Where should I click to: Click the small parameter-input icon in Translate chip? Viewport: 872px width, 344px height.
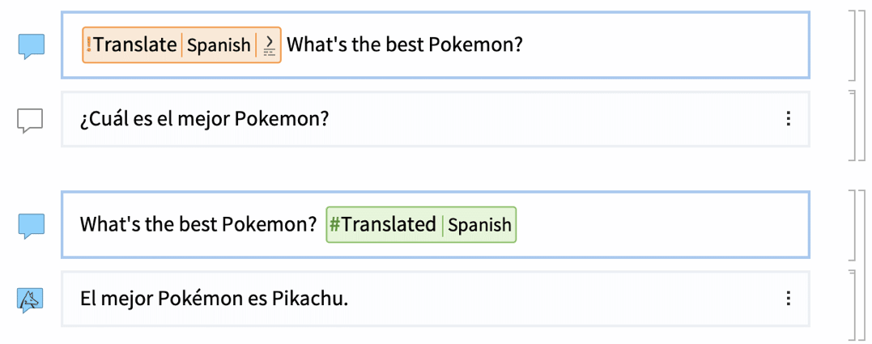pos(269,45)
